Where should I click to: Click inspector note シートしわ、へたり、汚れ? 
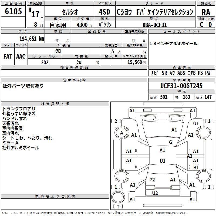27,138
